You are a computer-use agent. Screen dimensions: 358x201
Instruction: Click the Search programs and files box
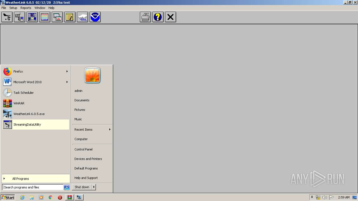tap(33, 187)
